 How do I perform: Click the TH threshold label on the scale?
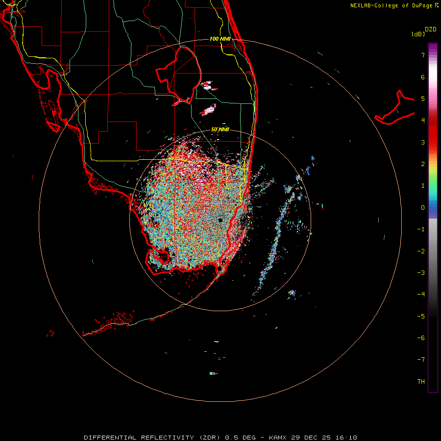(x=421, y=382)
